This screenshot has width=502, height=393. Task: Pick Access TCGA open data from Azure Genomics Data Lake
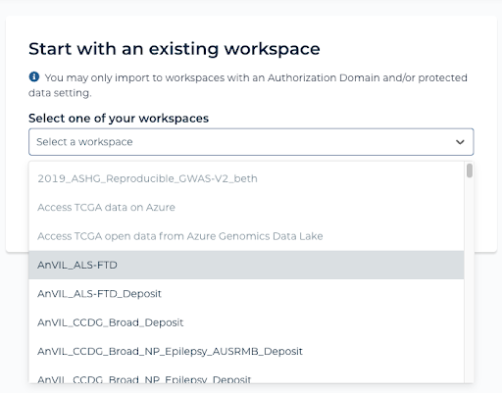(x=246, y=236)
